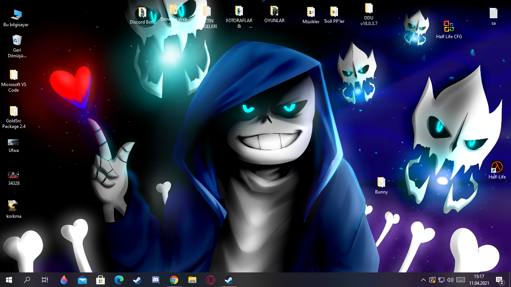The image size is (511, 287).
Task: Open Microsoft Store from taskbar
Action: click(x=101, y=280)
